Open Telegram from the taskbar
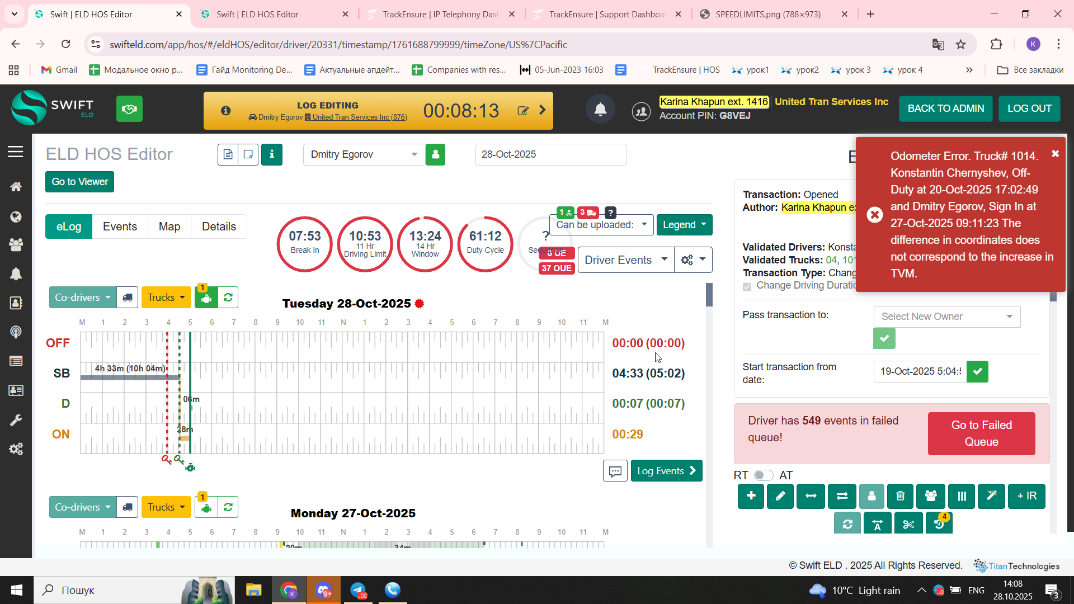 click(358, 590)
